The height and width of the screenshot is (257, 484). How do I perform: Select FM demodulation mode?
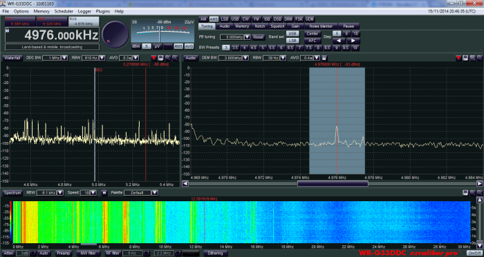point(257,19)
